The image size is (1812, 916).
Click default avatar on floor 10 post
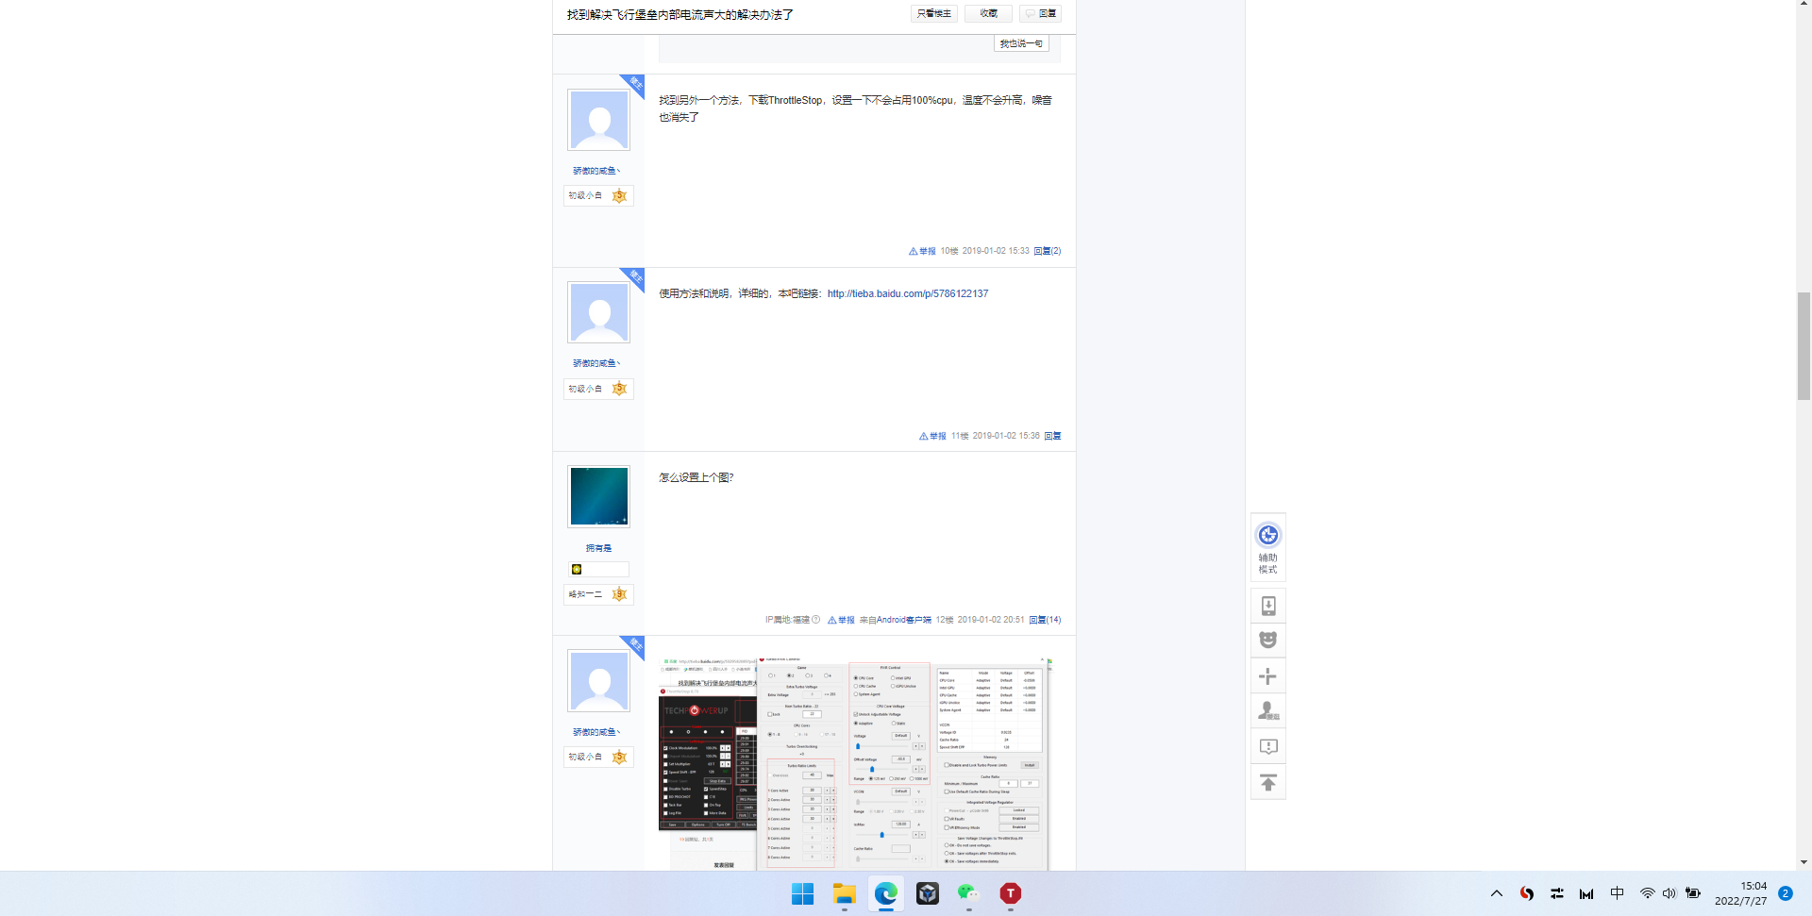598,120
